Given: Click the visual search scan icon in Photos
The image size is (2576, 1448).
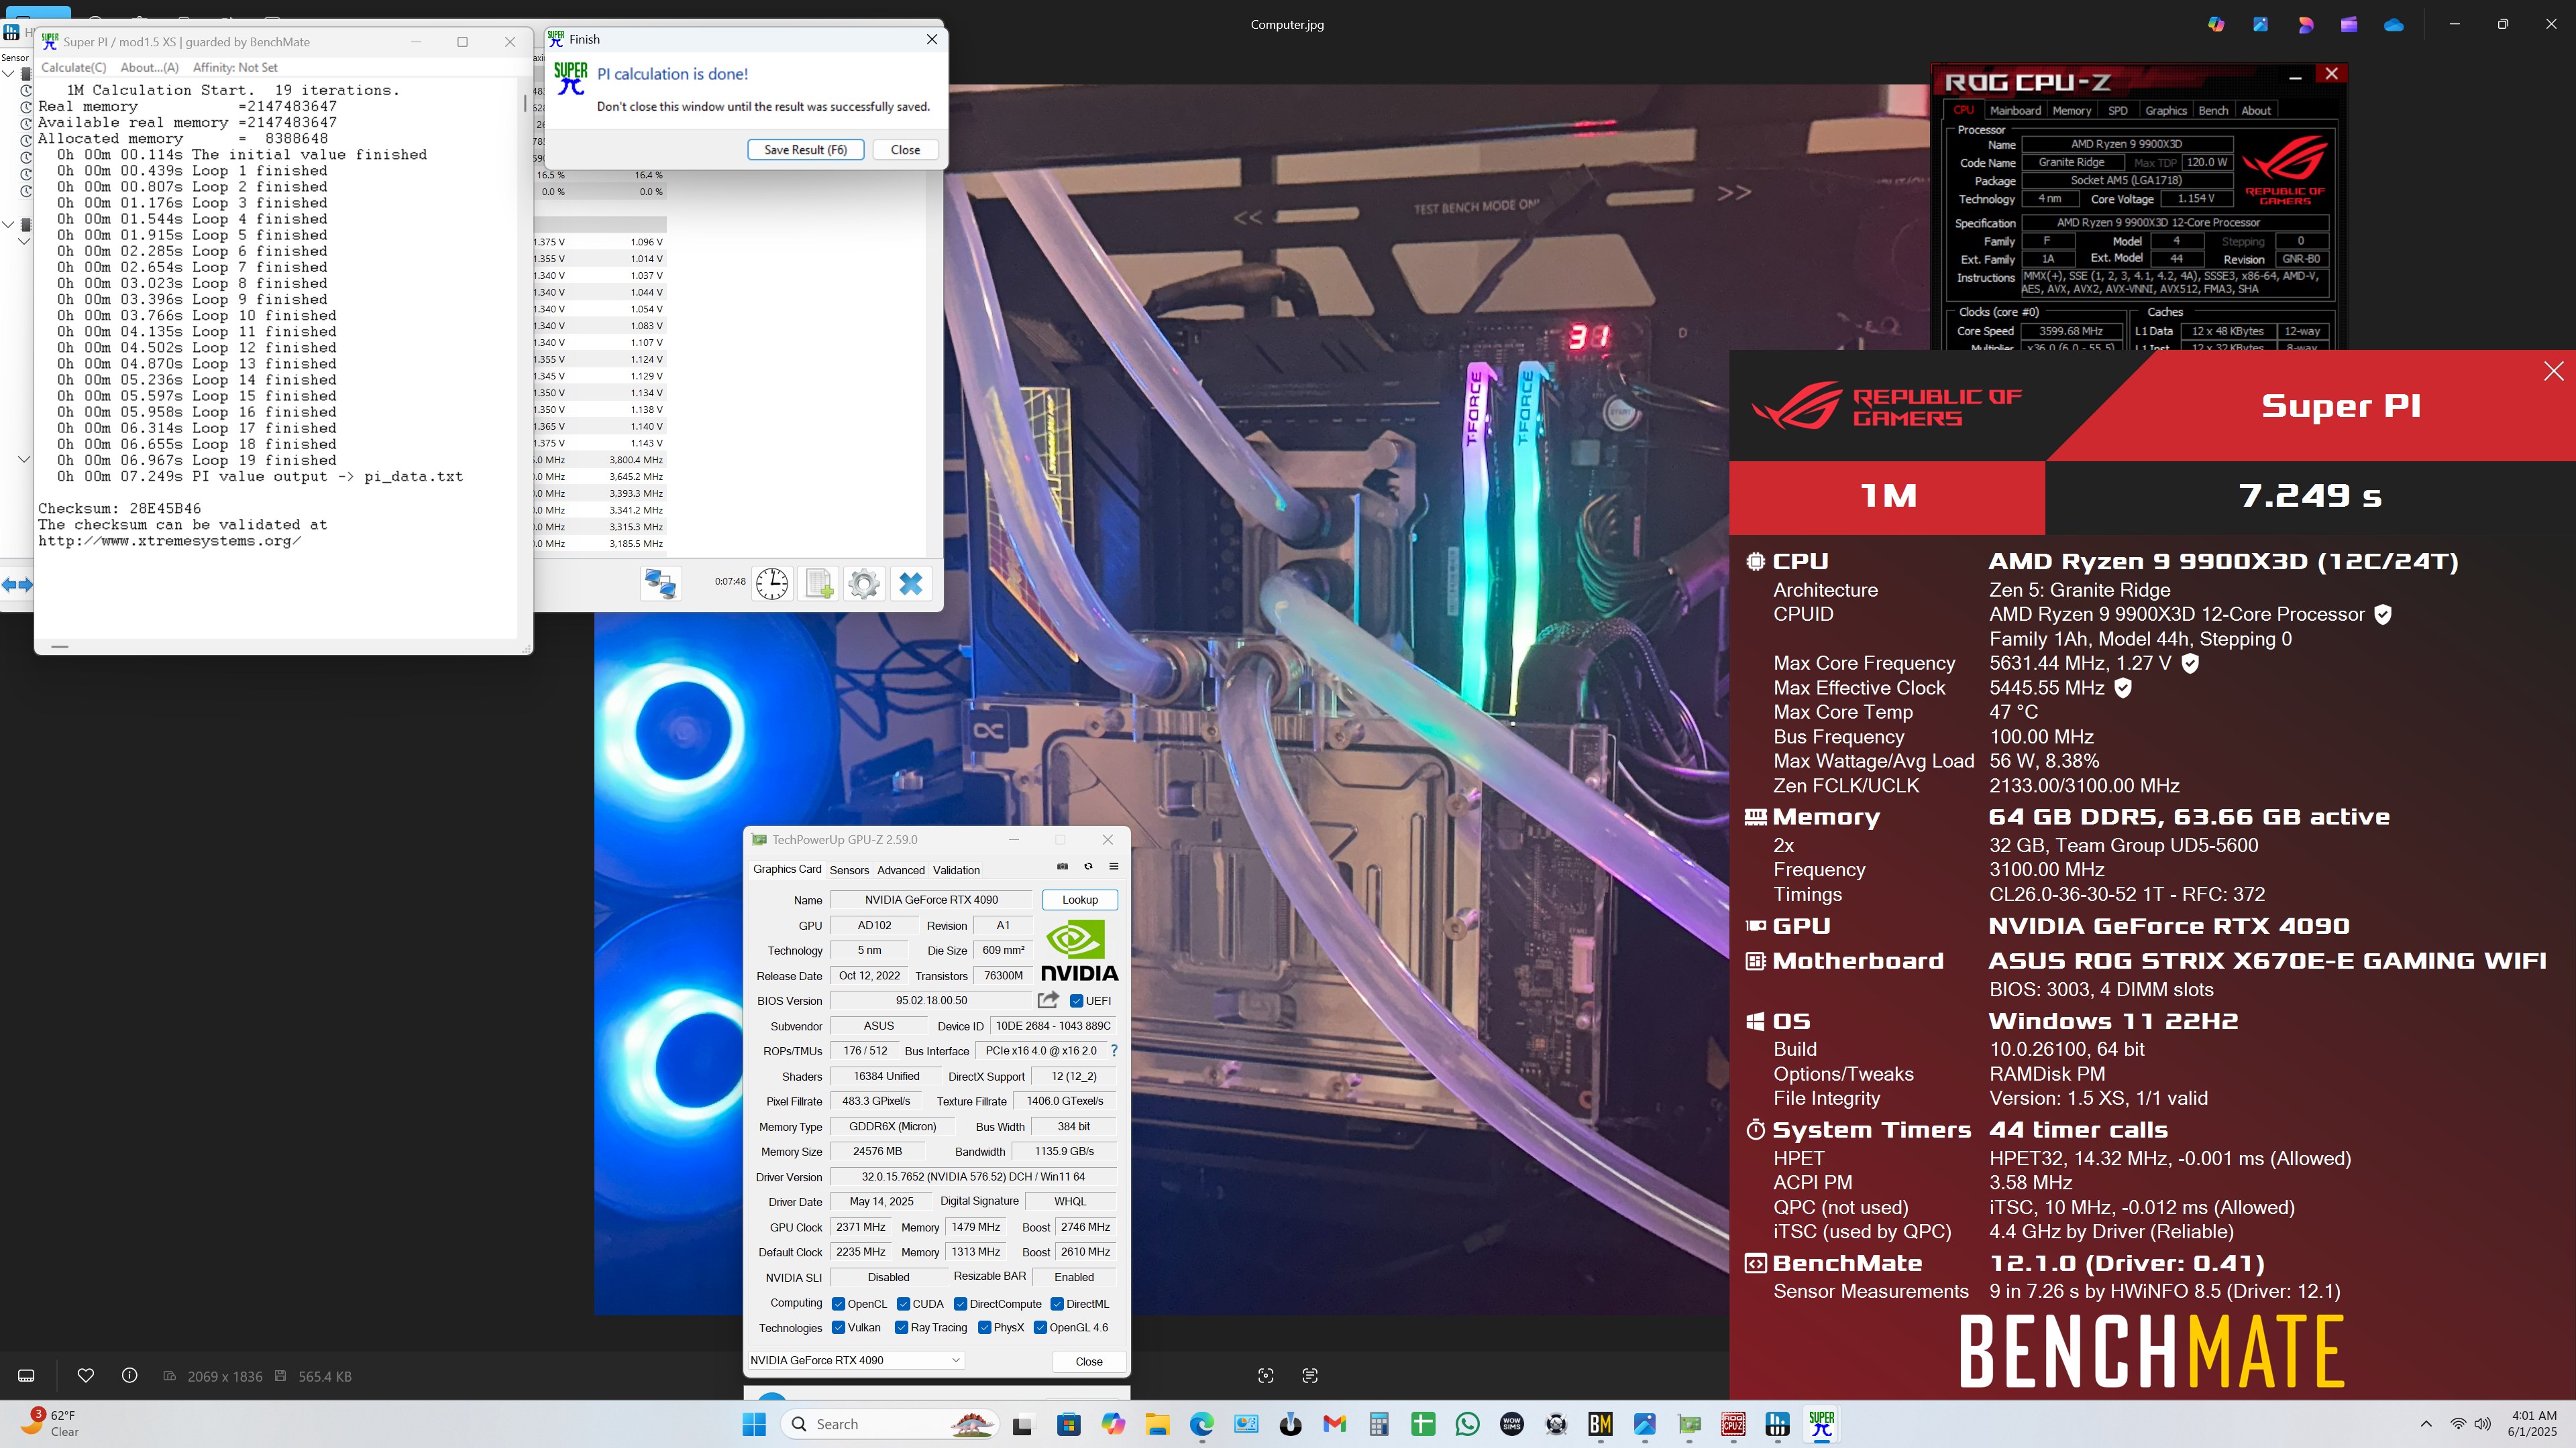Looking at the screenshot, I should point(1266,1376).
